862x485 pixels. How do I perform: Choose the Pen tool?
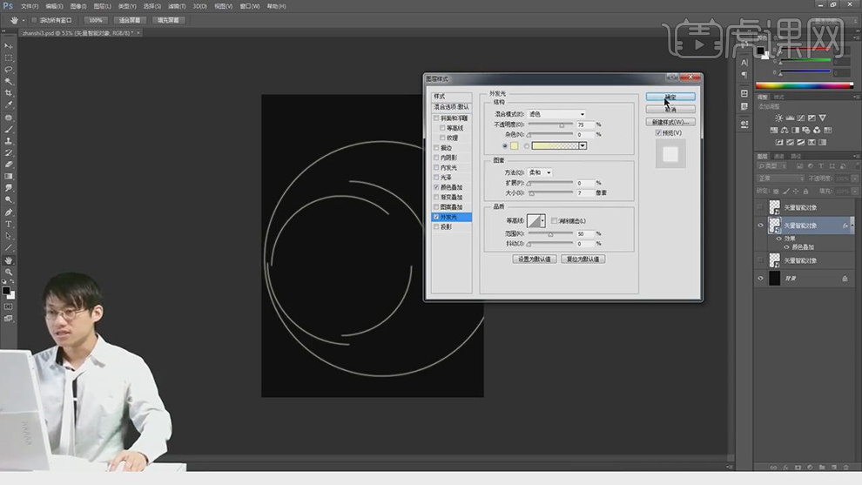(9, 212)
